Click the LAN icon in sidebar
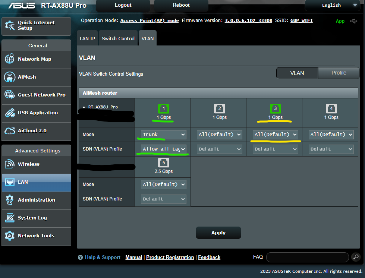This screenshot has height=278, width=365. (10, 182)
